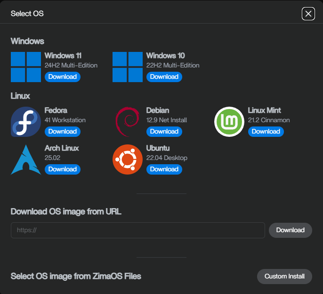Viewport: 323px width, 294px height.
Task: Select the Fedora logo icon
Action: pos(26,122)
